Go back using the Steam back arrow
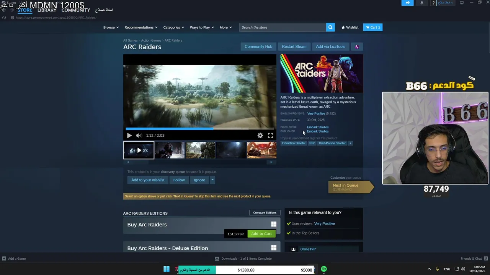Screen dimensions: 490x275 click(x=4, y=10)
